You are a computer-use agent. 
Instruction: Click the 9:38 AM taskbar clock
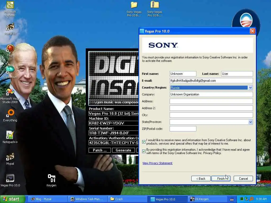[x=261, y=199]
